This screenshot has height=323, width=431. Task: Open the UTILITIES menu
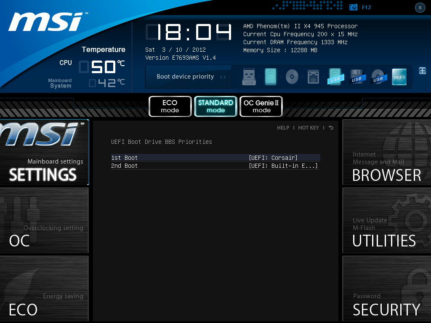pos(387,220)
